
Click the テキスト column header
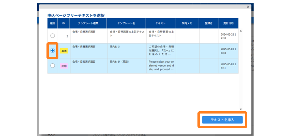point(161,23)
